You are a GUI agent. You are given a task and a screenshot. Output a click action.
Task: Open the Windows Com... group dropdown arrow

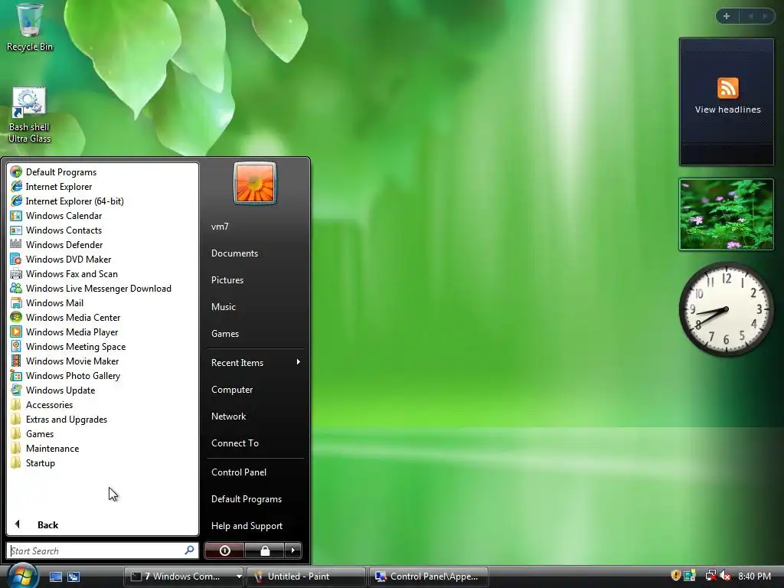(x=239, y=577)
